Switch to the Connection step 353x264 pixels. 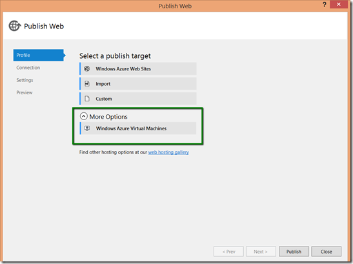(x=28, y=68)
